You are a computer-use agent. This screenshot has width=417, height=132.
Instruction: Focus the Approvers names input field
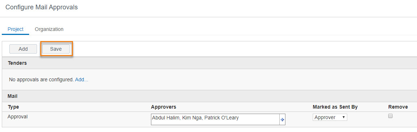click(x=215, y=119)
